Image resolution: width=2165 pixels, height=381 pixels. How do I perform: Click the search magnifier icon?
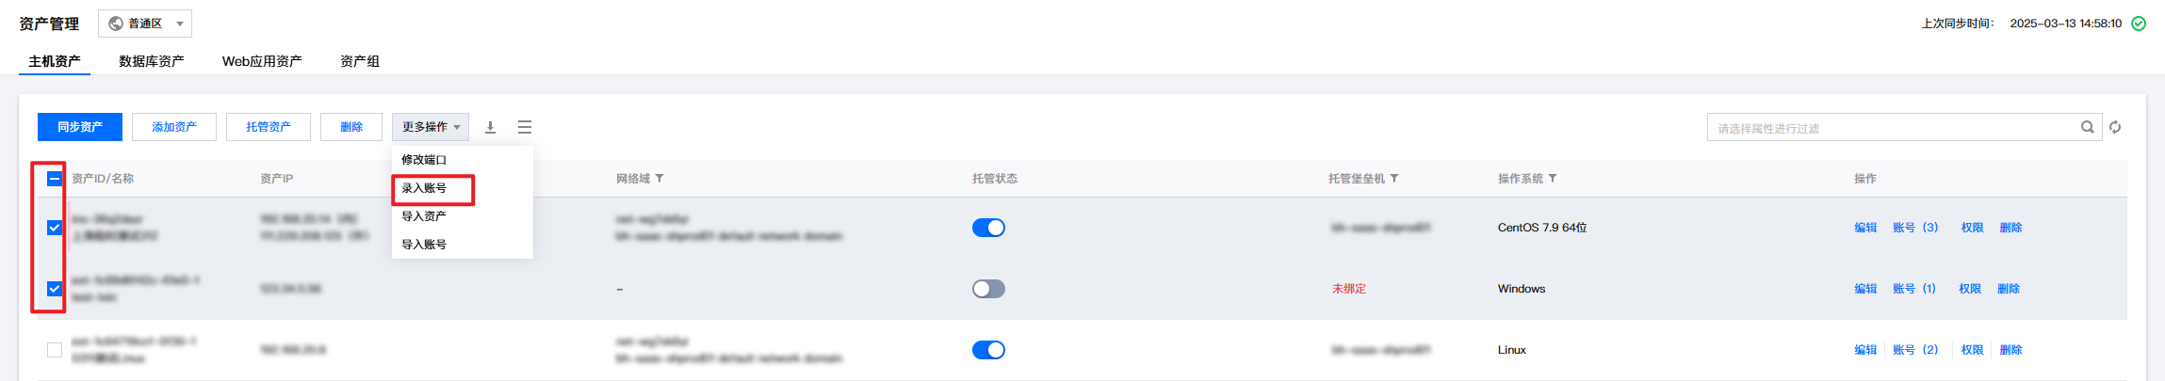[x=2087, y=127]
